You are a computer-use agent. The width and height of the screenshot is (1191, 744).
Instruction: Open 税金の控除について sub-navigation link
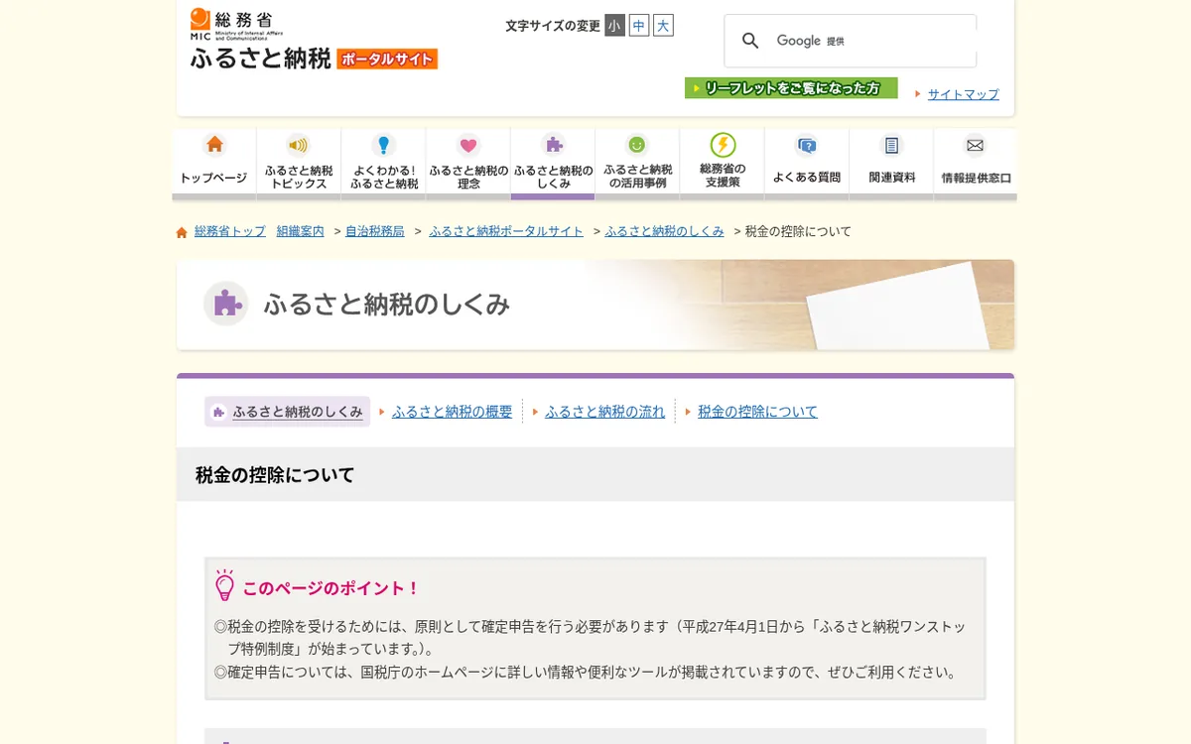[757, 412]
